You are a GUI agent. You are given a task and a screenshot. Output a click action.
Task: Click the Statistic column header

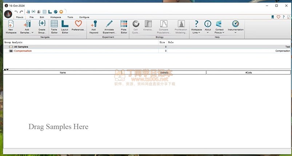tap(164, 73)
